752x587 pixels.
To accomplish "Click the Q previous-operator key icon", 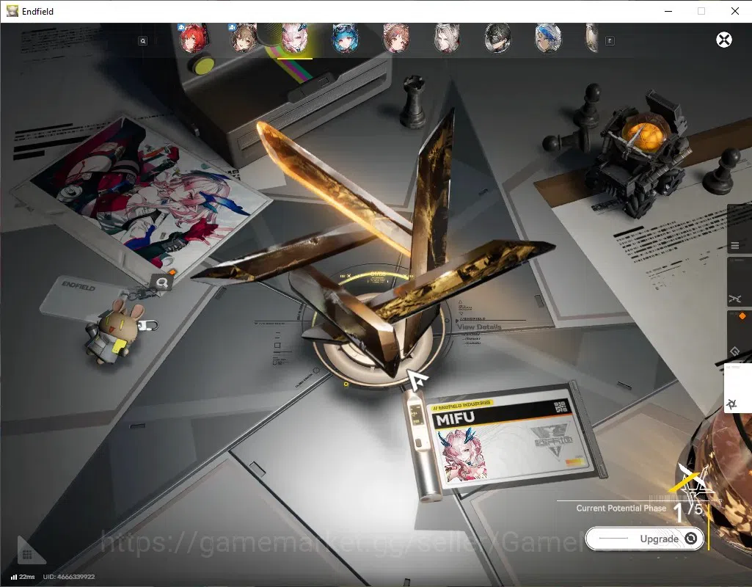I will coord(143,41).
